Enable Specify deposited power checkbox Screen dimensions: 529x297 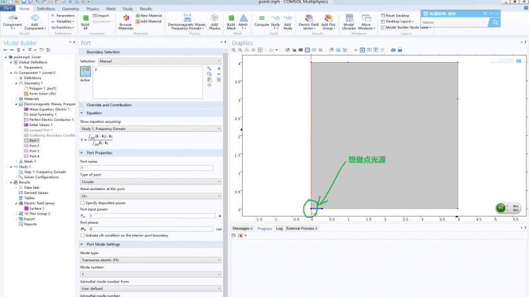click(82, 203)
